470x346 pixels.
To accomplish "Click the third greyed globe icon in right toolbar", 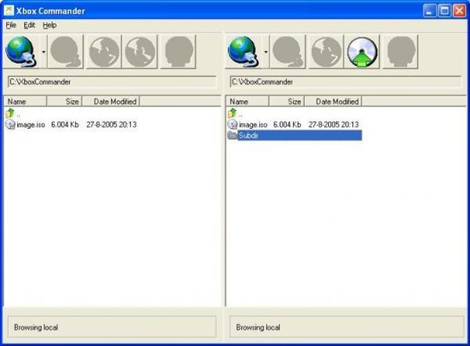I will tap(326, 52).
